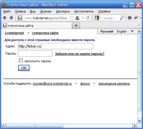Image resolution: width=143 pixels, height=129 pixels.
Task: Switch language to English
Action: click(122, 31)
